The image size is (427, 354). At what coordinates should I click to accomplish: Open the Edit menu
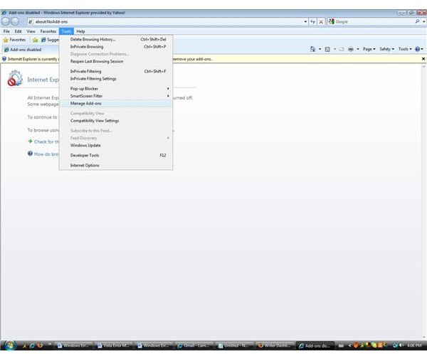point(18,31)
